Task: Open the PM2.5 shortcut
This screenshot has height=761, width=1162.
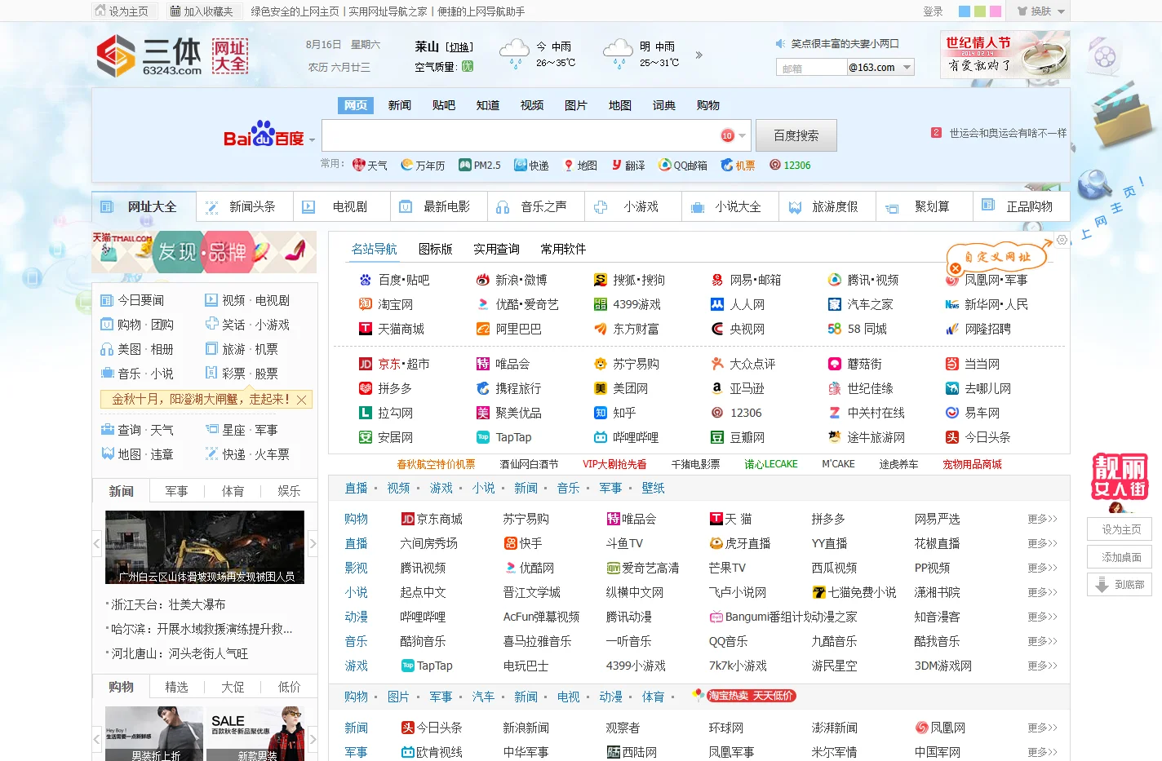Action: click(x=480, y=165)
